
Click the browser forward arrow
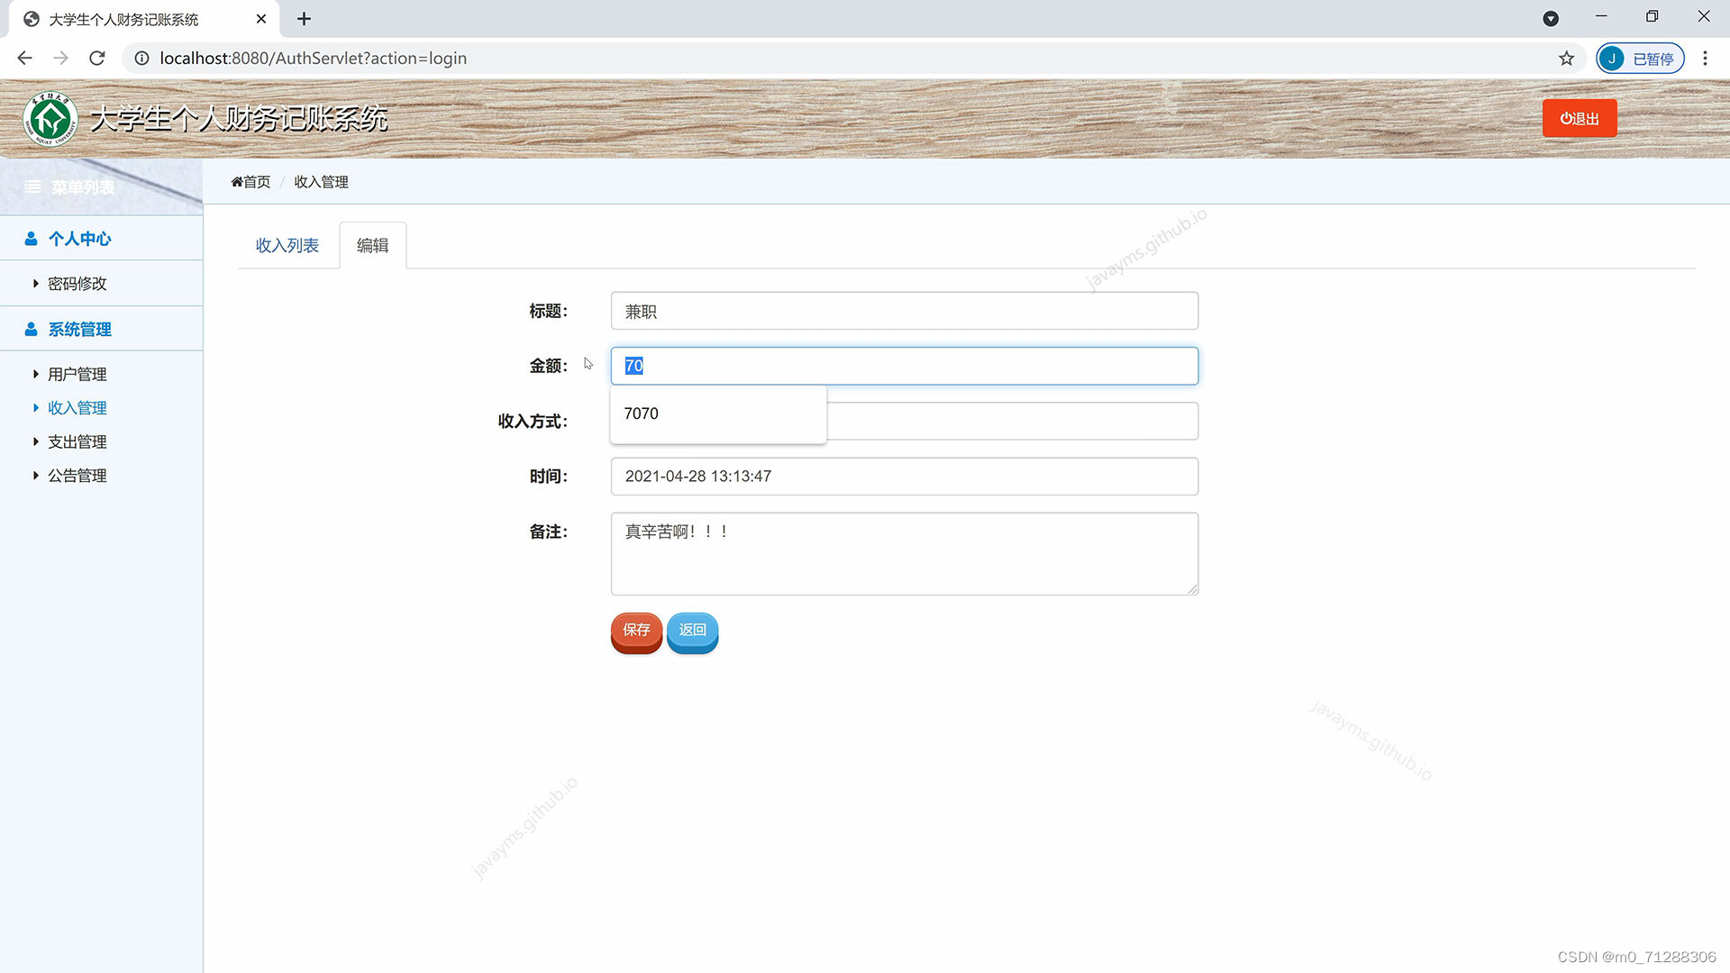point(60,58)
